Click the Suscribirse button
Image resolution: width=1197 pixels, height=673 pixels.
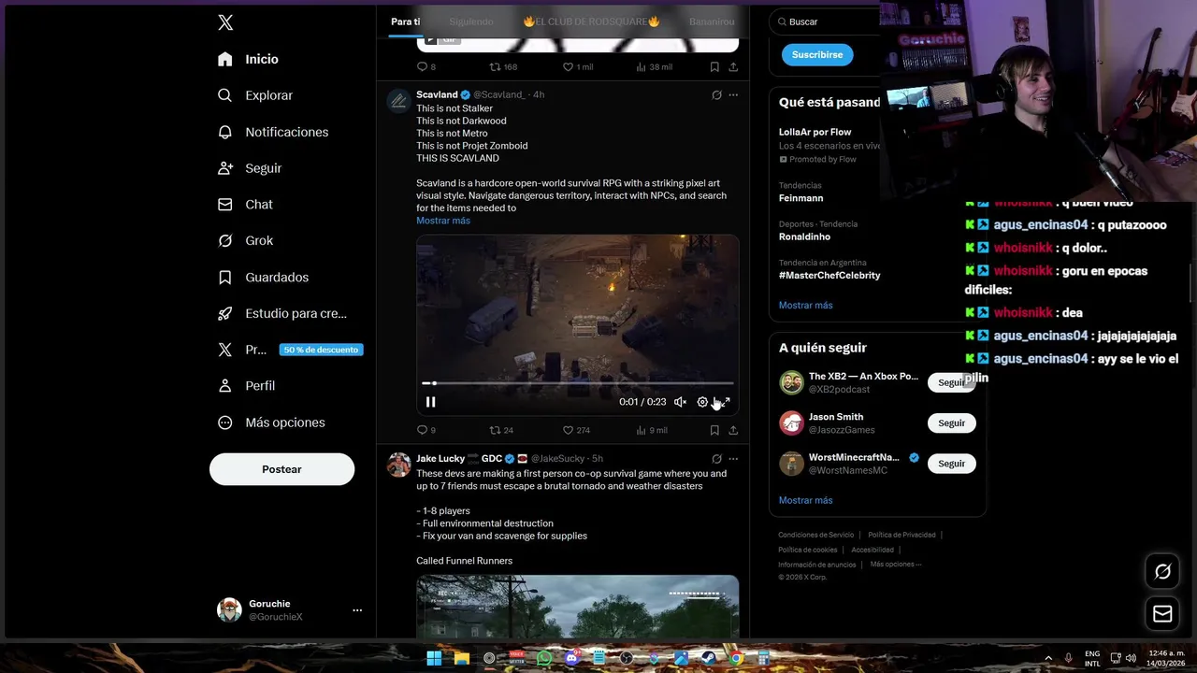817,54
